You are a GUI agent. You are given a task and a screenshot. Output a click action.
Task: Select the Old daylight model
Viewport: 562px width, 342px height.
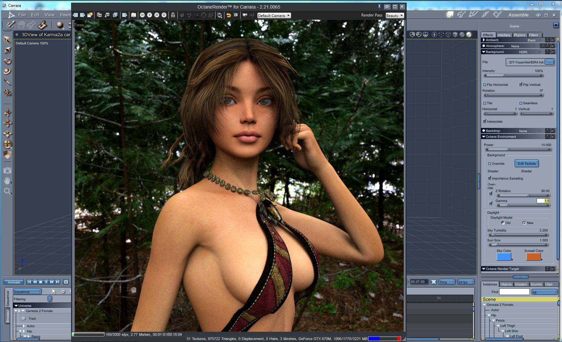(503, 223)
